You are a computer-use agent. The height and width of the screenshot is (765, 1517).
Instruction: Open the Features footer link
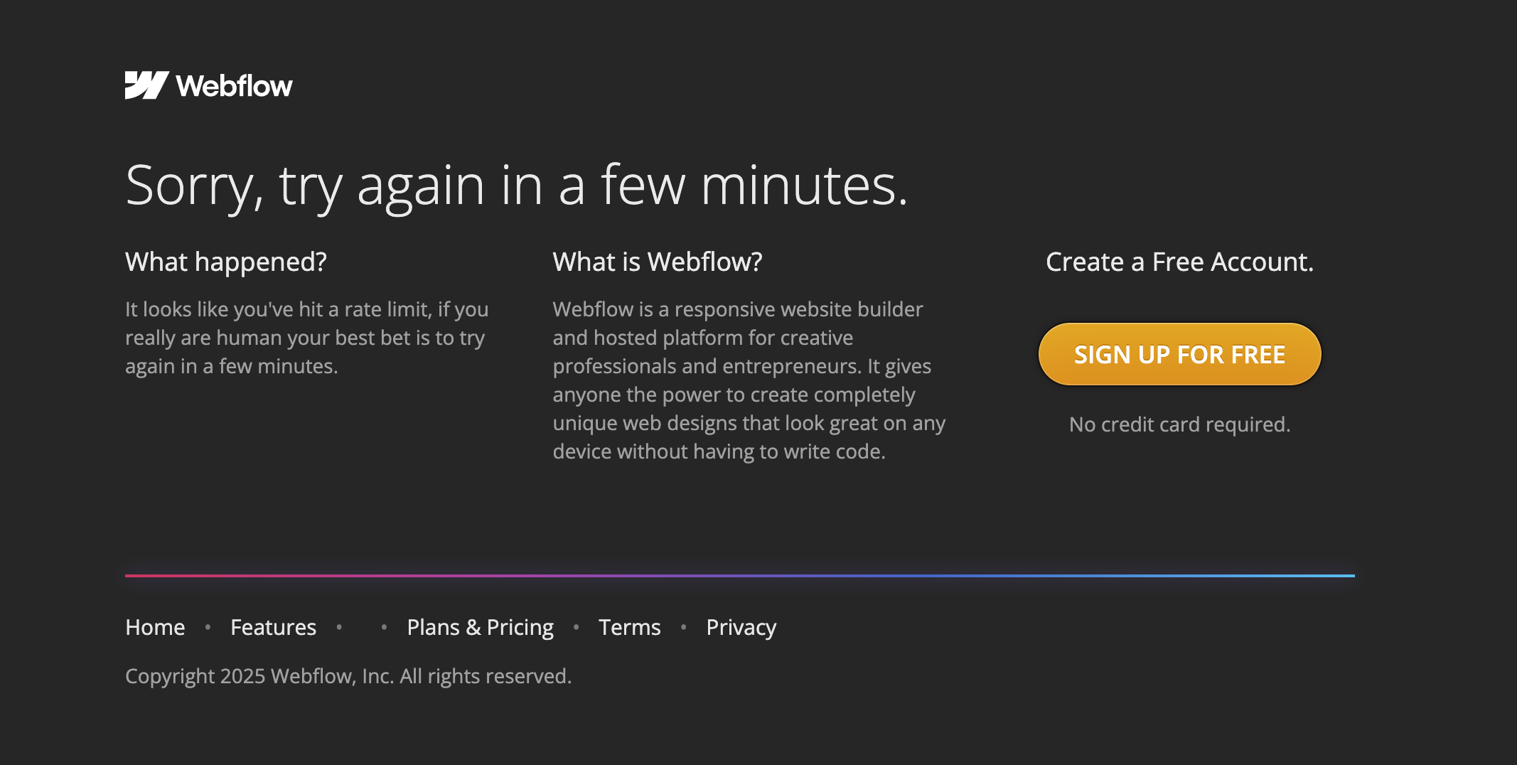273,627
